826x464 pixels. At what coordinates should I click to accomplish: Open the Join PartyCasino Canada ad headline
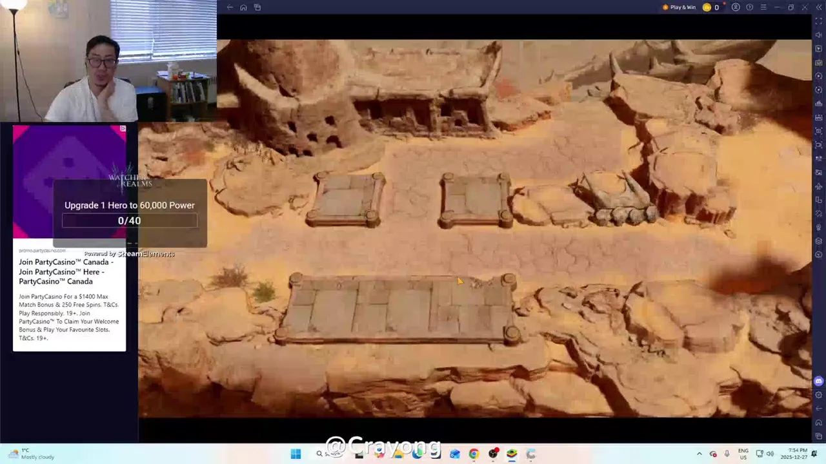[66, 271]
